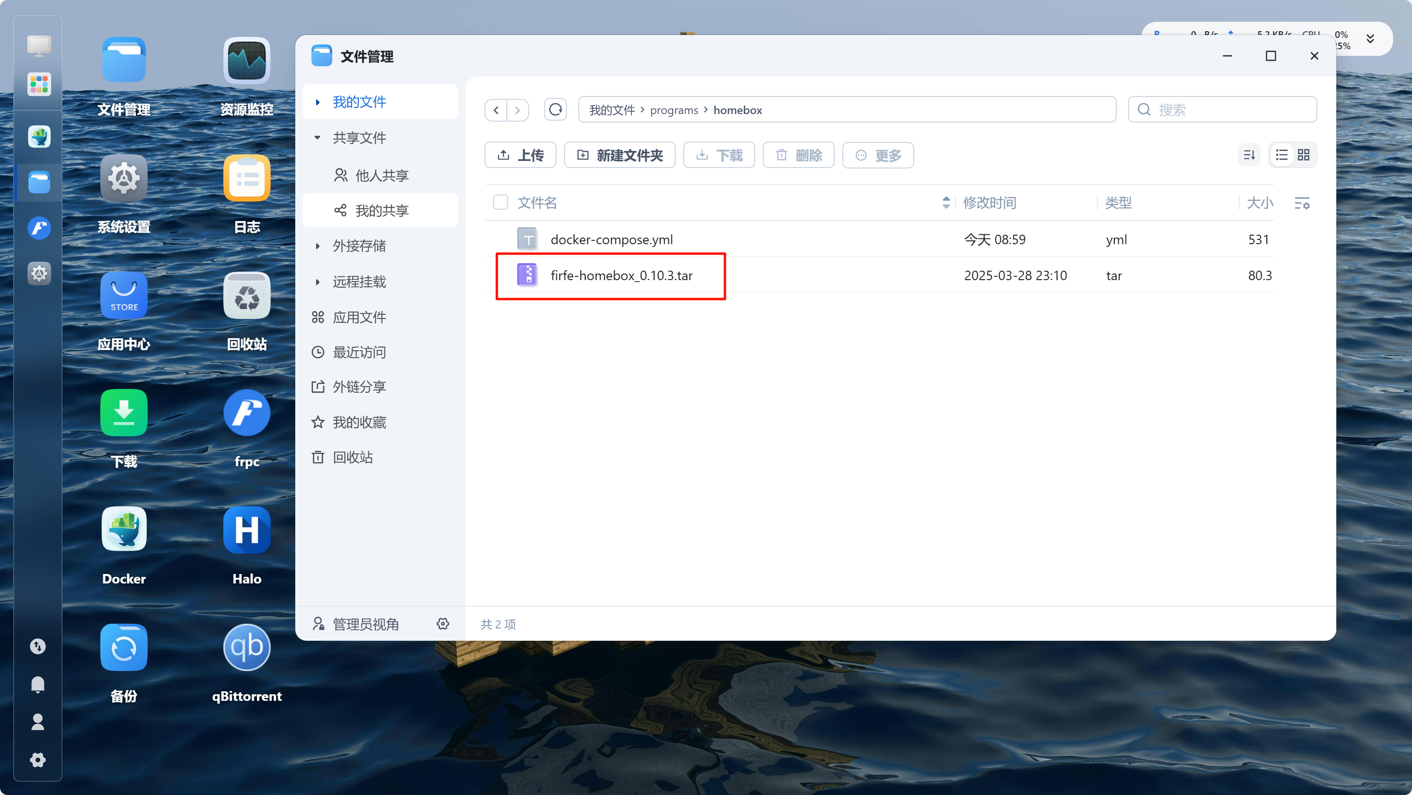Launch qBittorrent from the desktop
Image resolution: width=1412 pixels, height=795 pixels.
[x=247, y=647]
